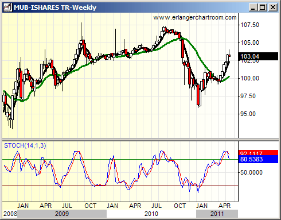This screenshot has height=220, width=281.
Task: Click the 105.00 price axis label
Action: tap(249, 43)
